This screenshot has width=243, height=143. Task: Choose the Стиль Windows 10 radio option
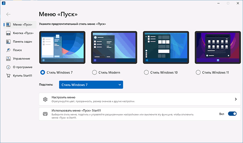[146, 72]
